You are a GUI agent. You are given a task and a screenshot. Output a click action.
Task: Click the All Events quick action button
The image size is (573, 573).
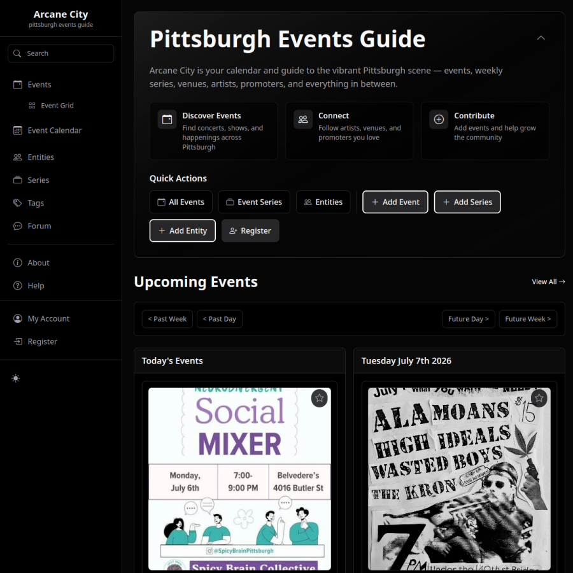click(x=181, y=202)
